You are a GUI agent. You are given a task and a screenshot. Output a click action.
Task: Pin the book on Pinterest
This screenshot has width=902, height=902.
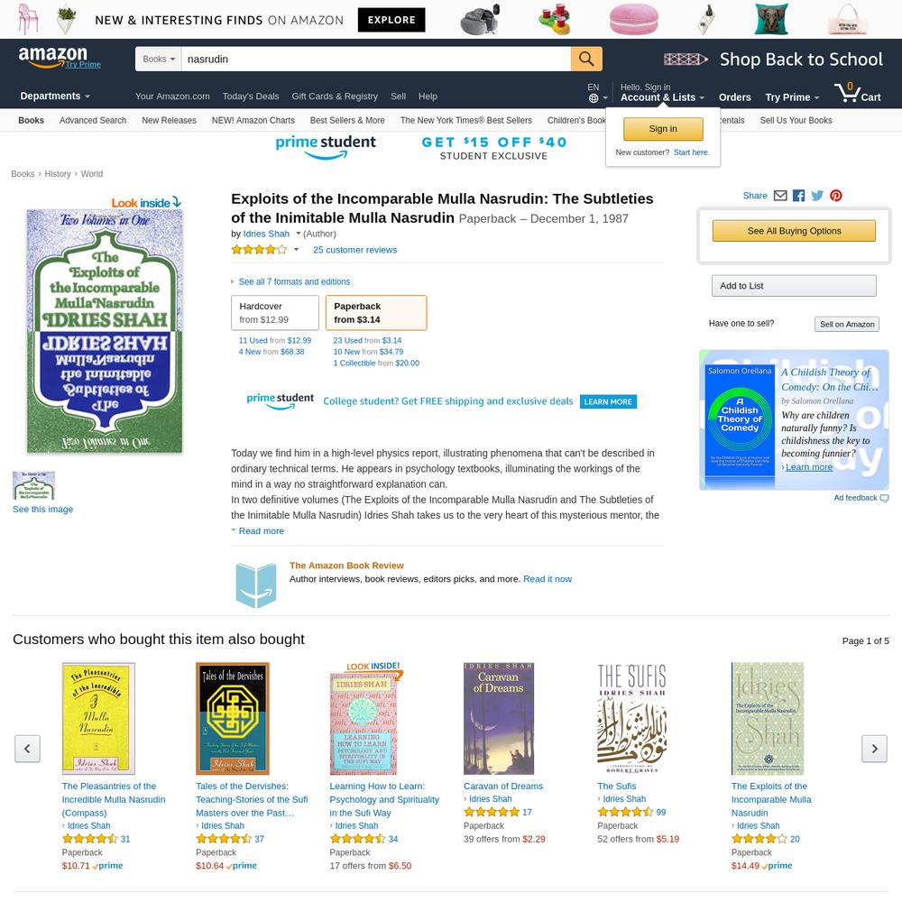coord(836,196)
